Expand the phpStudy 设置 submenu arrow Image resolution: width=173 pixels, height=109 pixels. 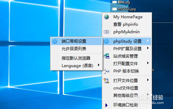coord(148,41)
